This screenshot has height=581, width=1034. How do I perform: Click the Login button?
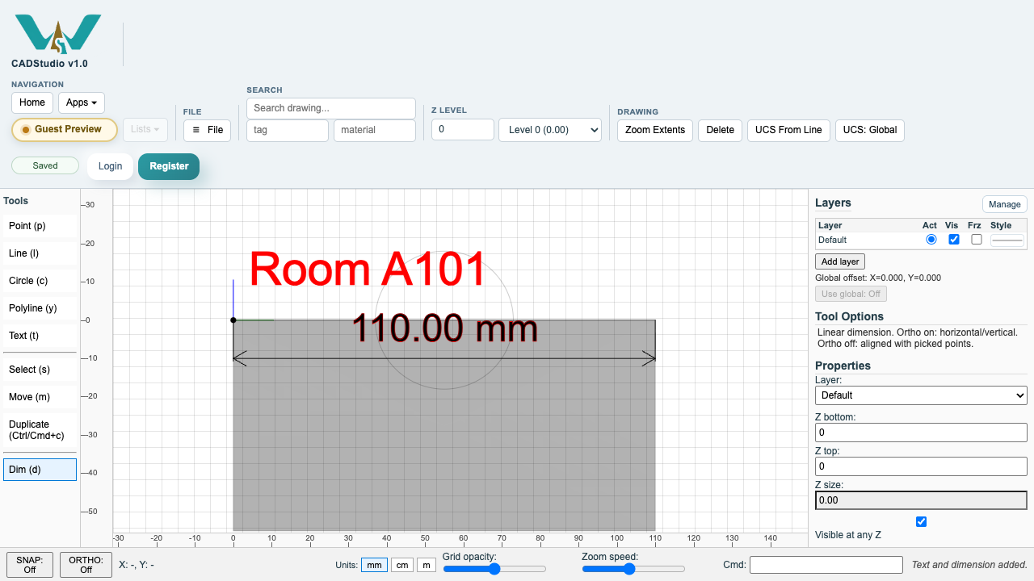[x=110, y=166]
